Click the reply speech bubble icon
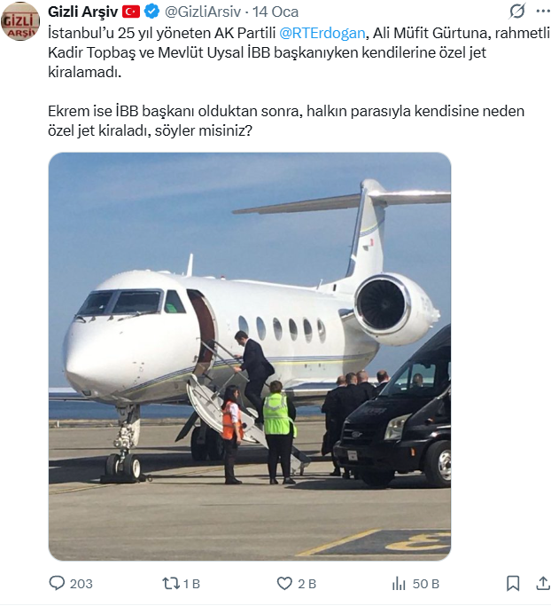 (x=57, y=583)
